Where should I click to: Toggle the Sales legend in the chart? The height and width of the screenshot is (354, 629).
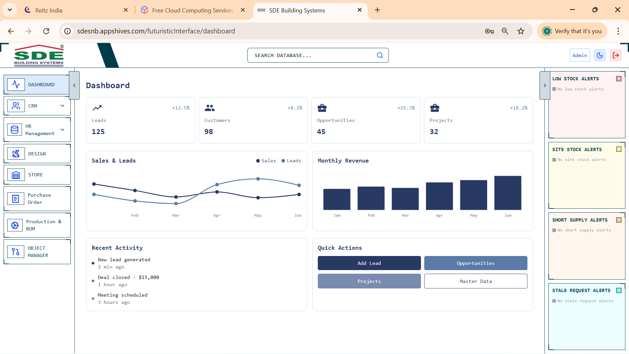tap(266, 161)
